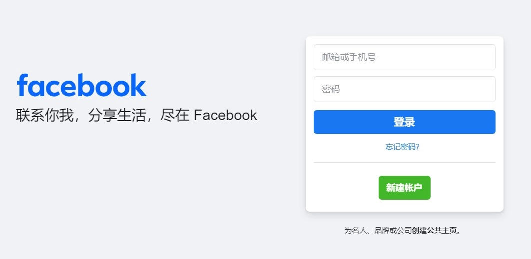This screenshot has height=259, width=531.
Task: Open the 创建公共主页 link
Action: (435, 231)
